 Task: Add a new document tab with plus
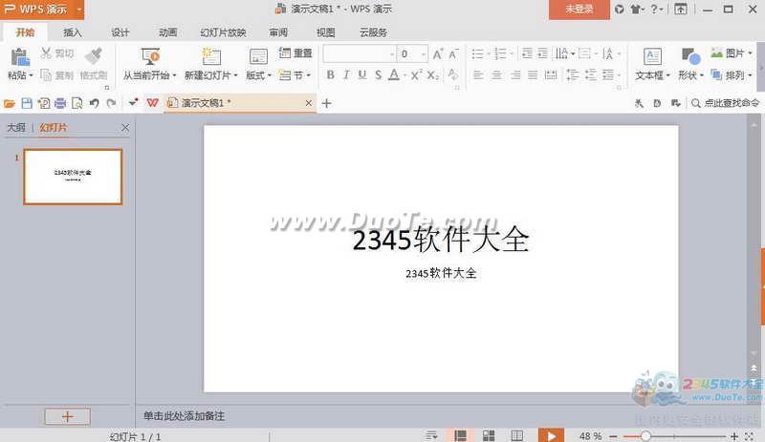coord(327,103)
